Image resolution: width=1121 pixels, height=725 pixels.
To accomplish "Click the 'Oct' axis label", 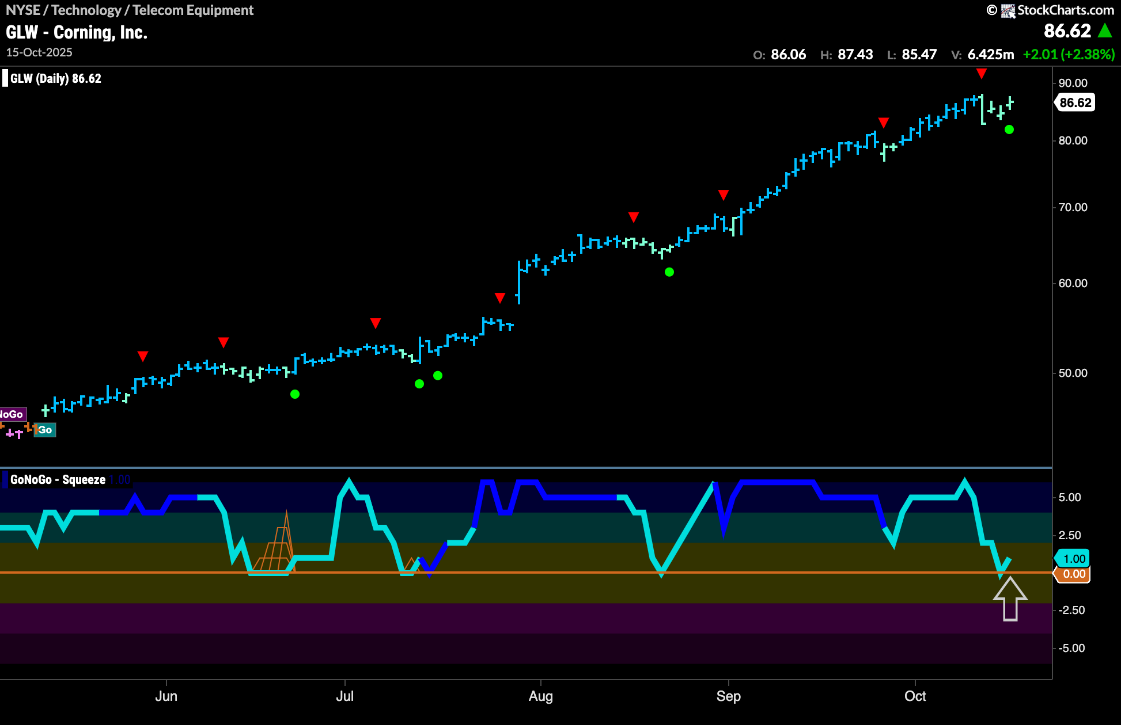I will click(x=915, y=696).
